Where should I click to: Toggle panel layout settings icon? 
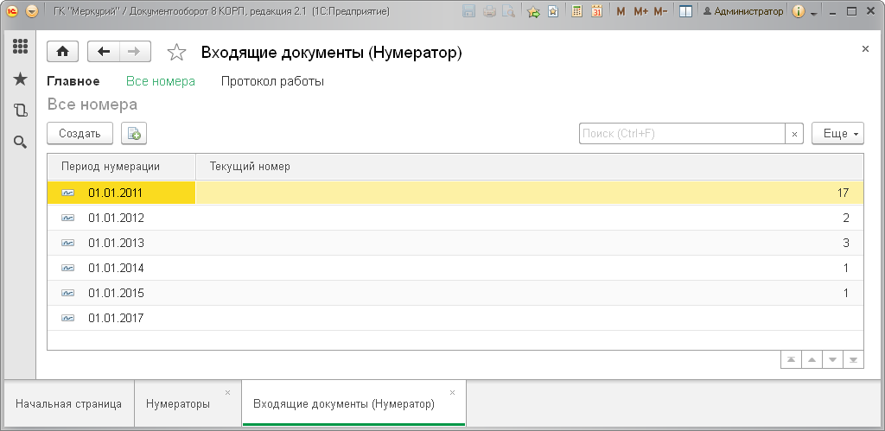pyautogui.click(x=685, y=11)
